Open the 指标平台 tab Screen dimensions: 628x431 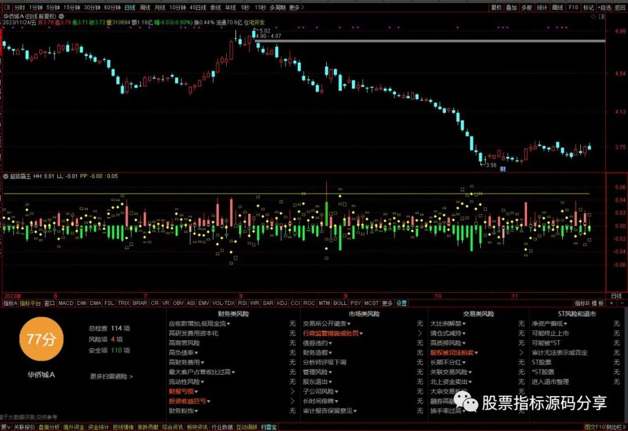30,303
